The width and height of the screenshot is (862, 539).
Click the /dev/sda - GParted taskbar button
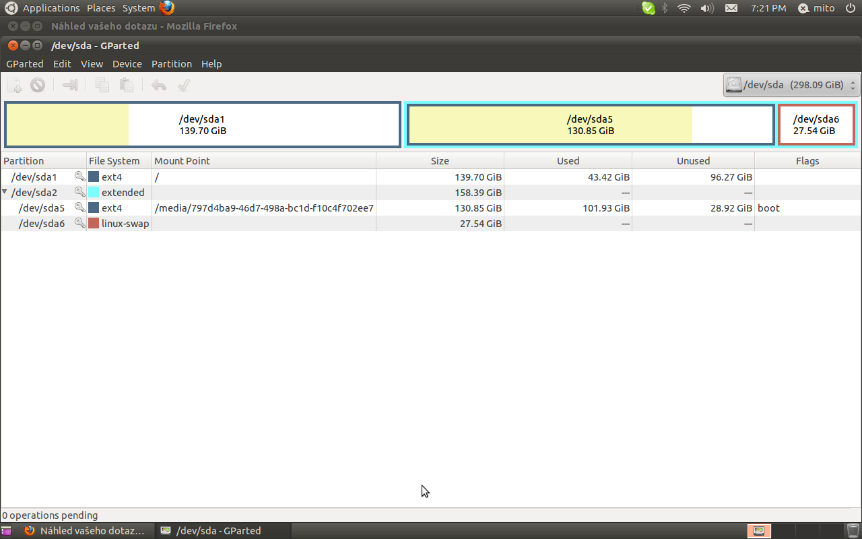pos(223,531)
